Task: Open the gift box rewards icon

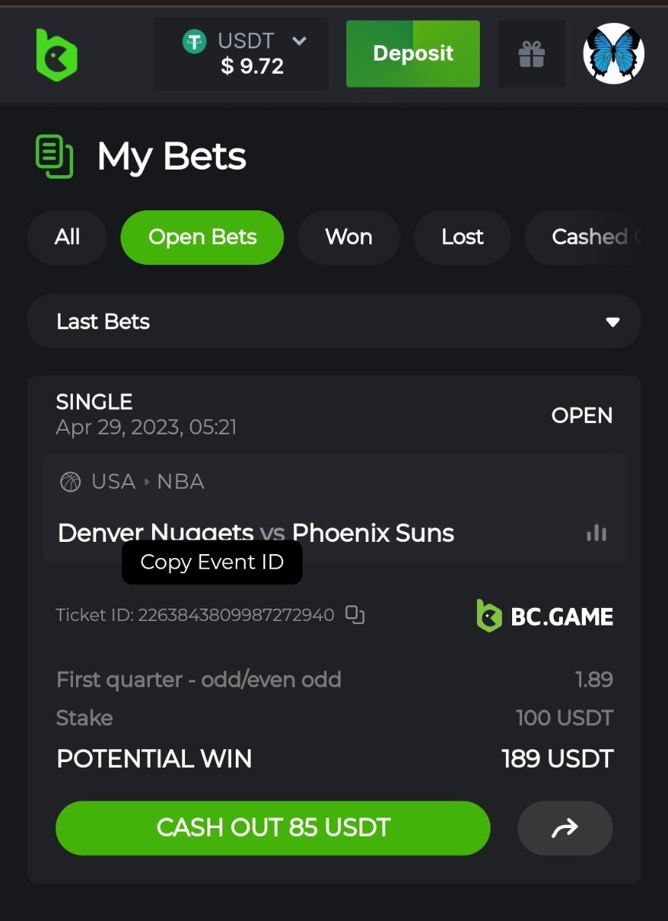Action: point(531,54)
